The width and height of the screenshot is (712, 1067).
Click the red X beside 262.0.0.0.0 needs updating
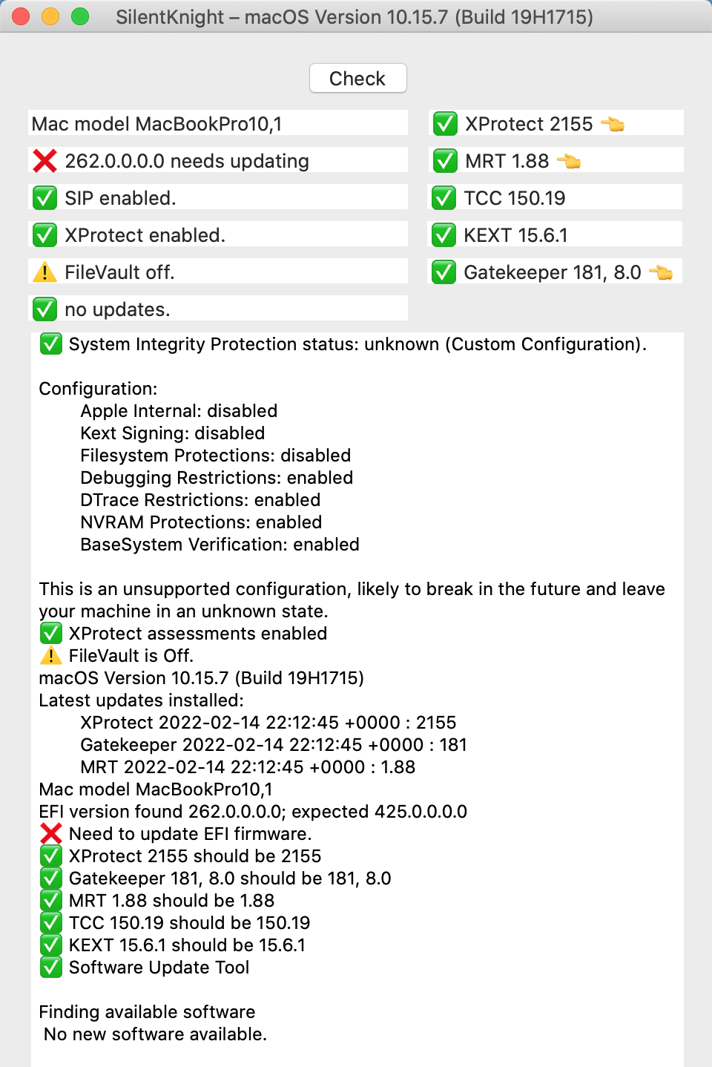coord(44,161)
